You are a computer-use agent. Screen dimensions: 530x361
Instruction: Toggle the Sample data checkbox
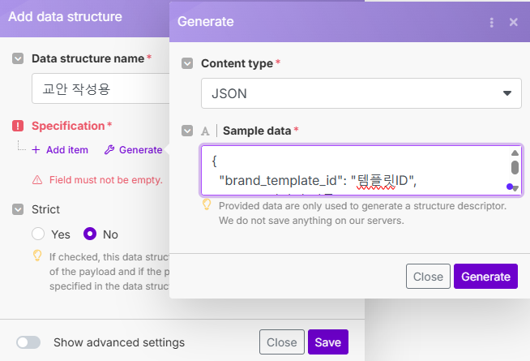pyautogui.click(x=187, y=130)
